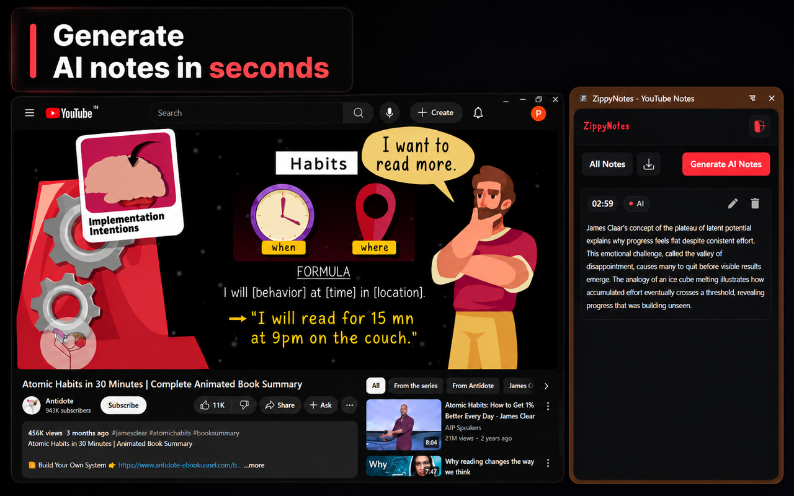794x496 pixels.
Task: Open the YouTube hamburger menu
Action: 29,113
